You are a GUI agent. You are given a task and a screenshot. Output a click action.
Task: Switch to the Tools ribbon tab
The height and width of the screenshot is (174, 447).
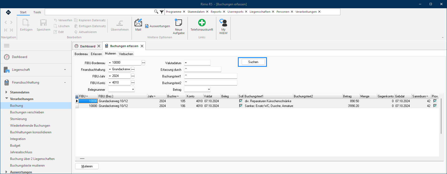click(37, 12)
